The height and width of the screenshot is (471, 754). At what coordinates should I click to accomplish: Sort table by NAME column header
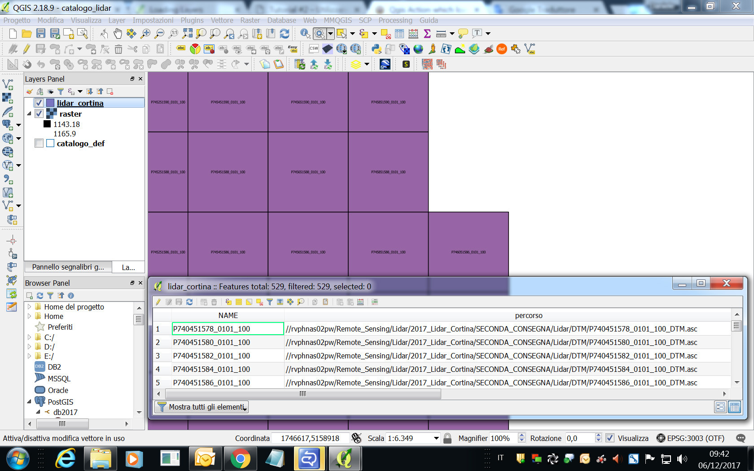point(228,315)
